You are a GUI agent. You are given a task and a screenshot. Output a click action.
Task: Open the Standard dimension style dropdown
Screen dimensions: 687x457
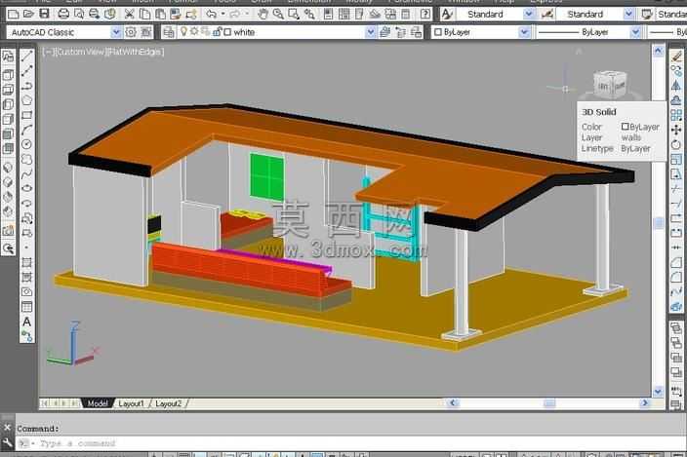click(628, 15)
